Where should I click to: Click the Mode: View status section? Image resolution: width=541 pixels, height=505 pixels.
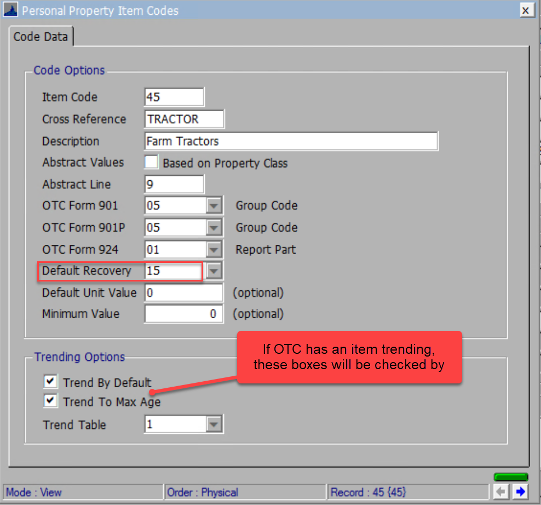click(x=82, y=492)
